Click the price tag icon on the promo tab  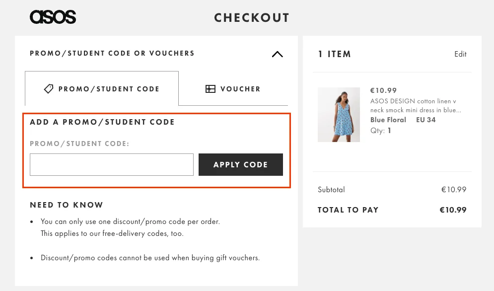click(x=49, y=89)
